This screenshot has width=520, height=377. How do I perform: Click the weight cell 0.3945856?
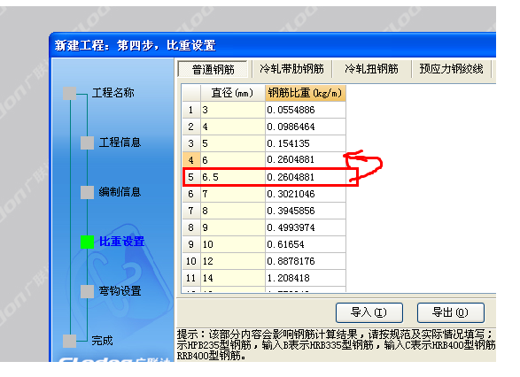click(306, 211)
